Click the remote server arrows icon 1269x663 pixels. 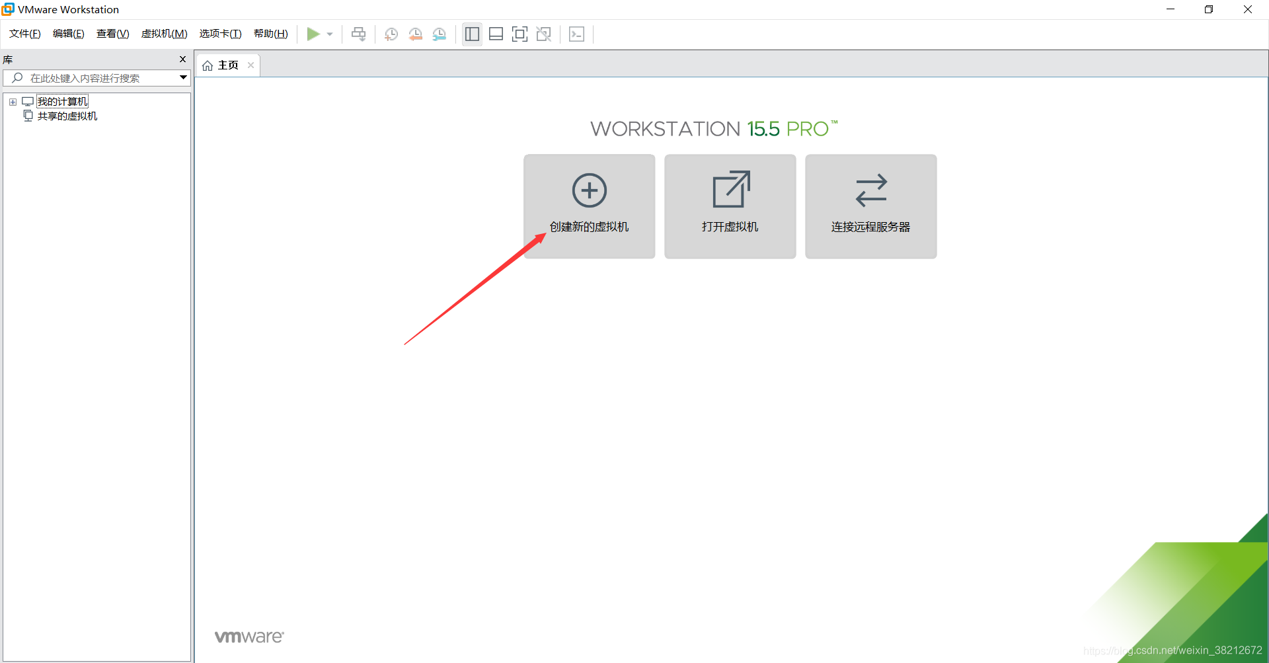(x=871, y=190)
